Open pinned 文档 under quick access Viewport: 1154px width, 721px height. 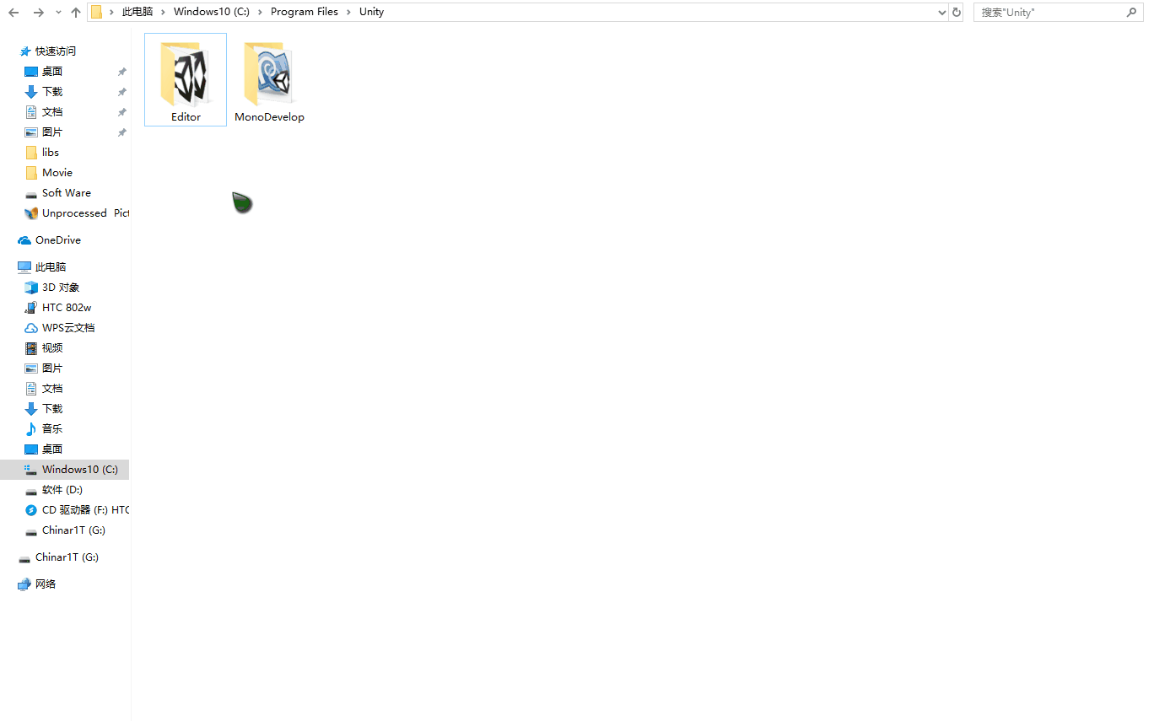click(x=52, y=112)
